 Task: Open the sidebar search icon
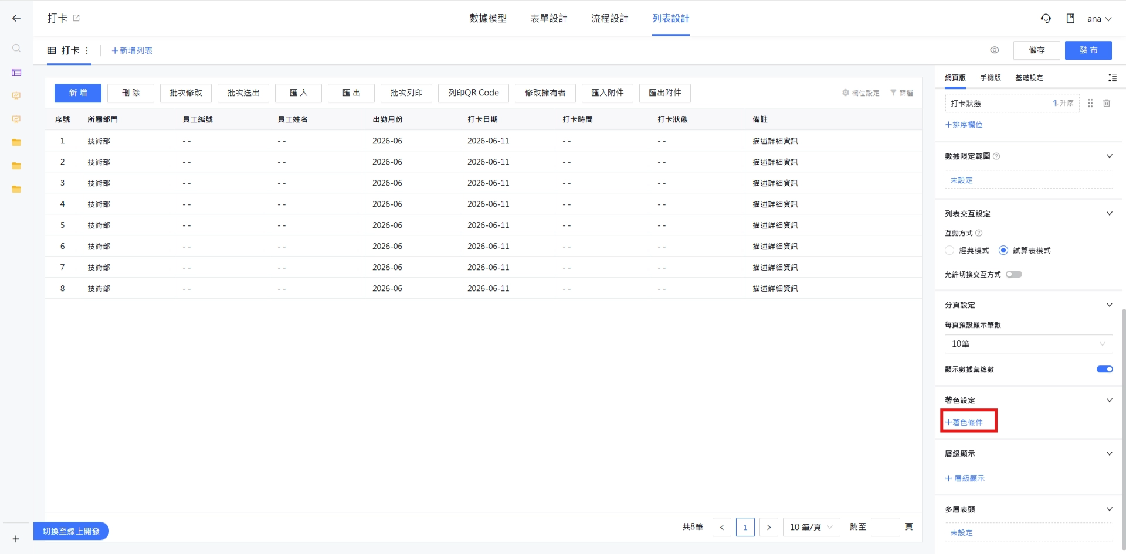pos(16,48)
